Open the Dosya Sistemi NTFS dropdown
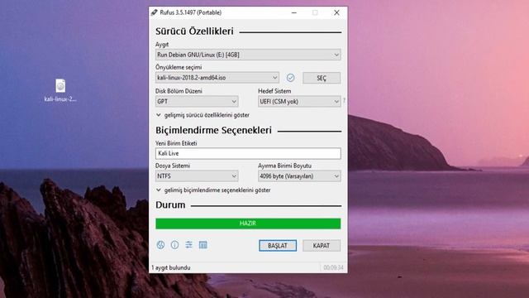 (x=197, y=176)
